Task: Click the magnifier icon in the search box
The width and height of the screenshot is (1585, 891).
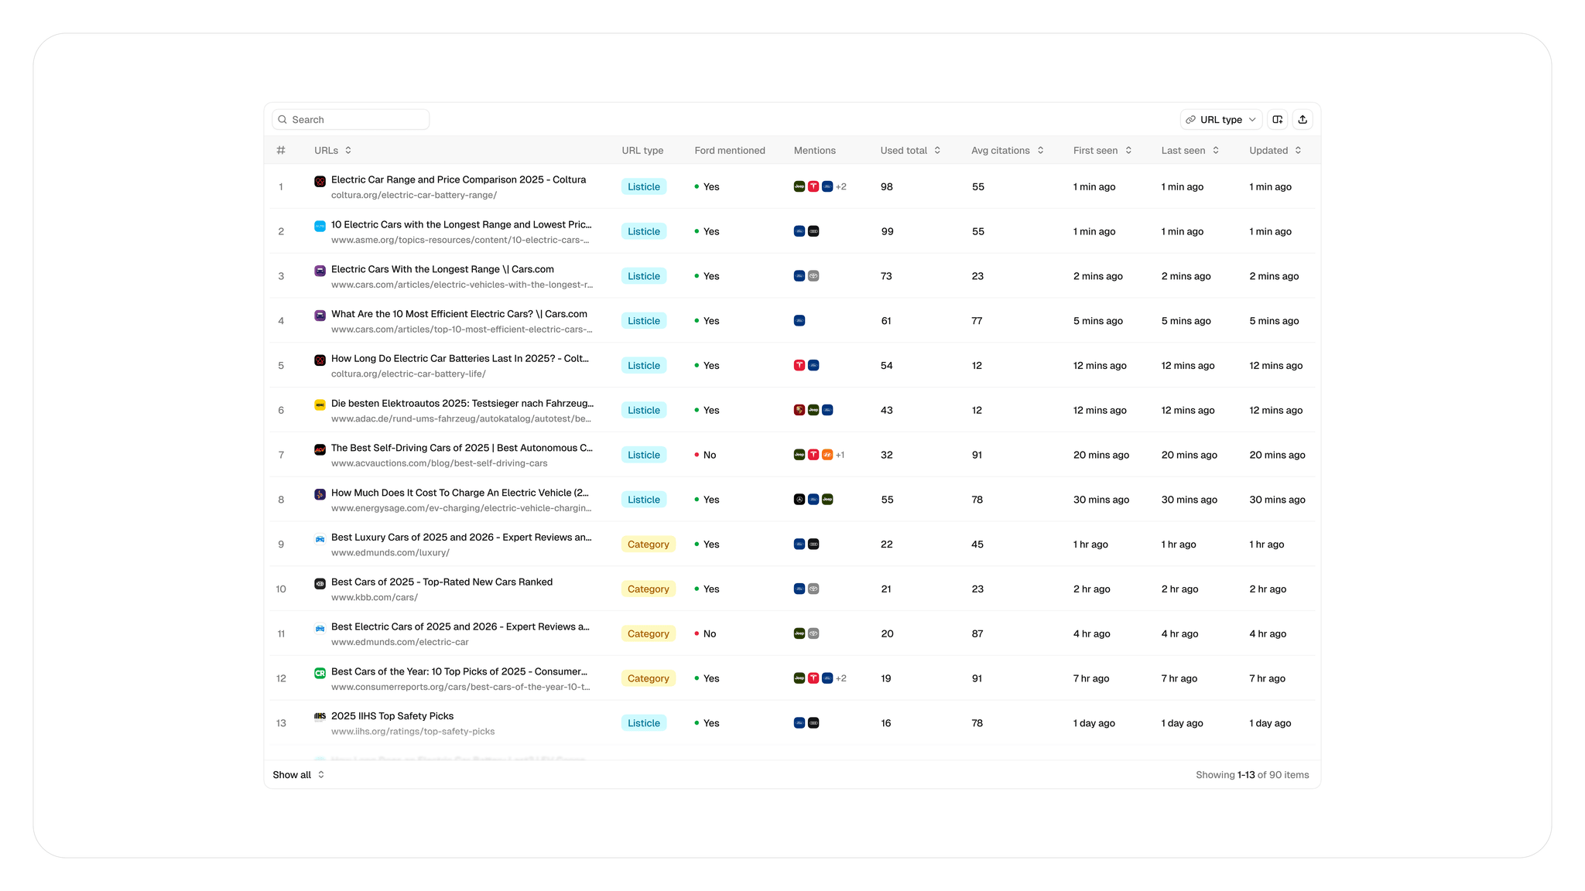Action: click(282, 119)
